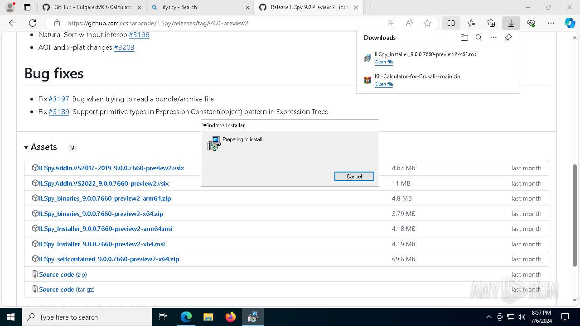Open a new browser tab
580x326 pixels.
tap(371, 7)
